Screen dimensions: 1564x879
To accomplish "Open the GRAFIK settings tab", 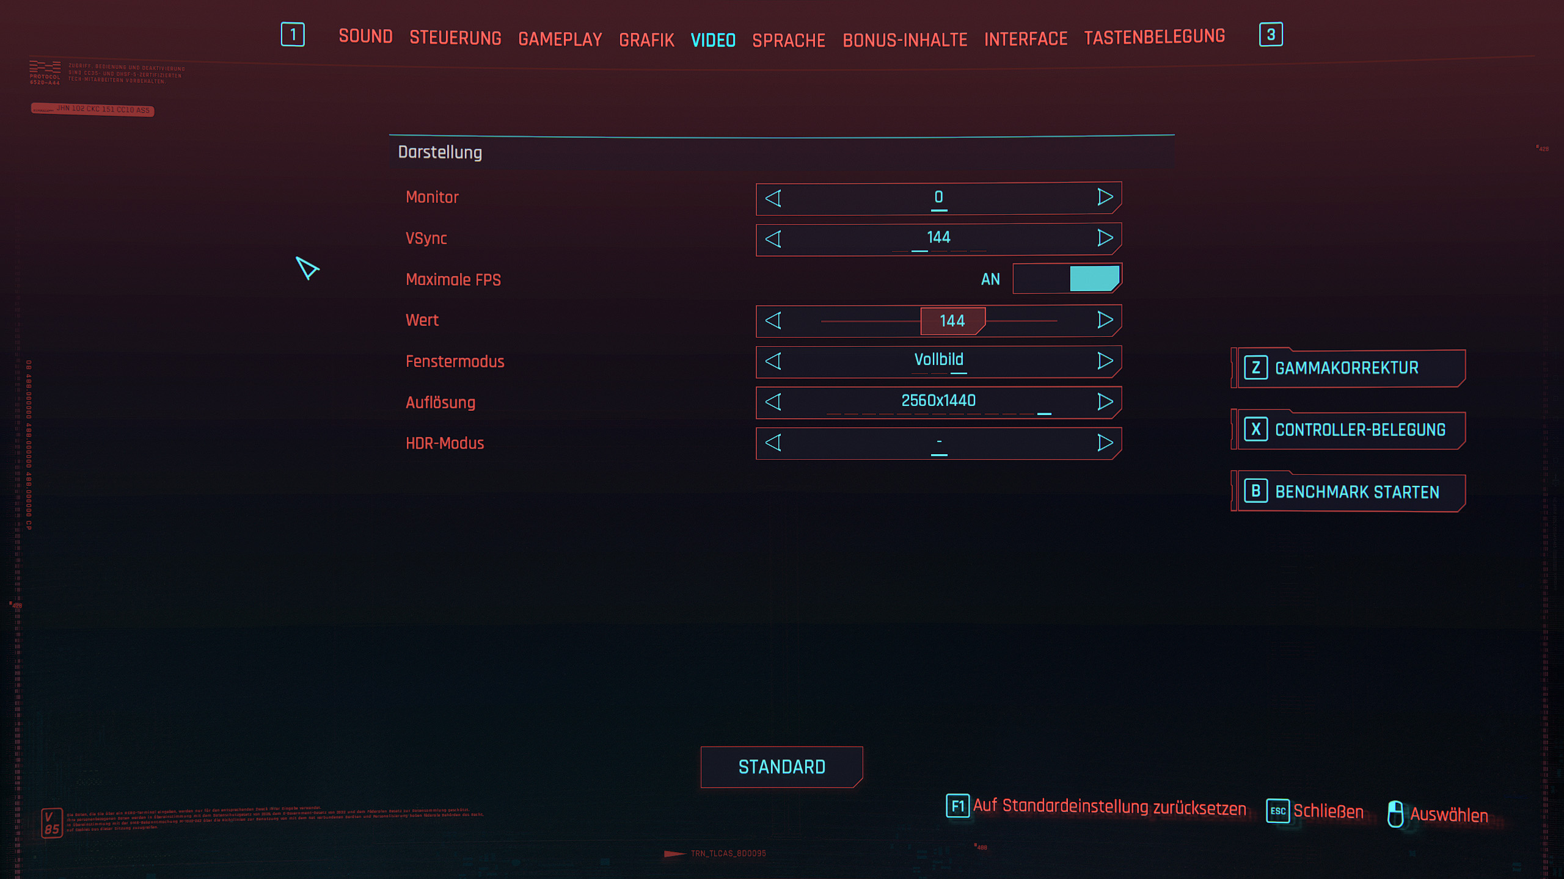I will pos(646,40).
